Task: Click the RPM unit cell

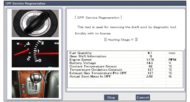Action: [x=172, y=60]
